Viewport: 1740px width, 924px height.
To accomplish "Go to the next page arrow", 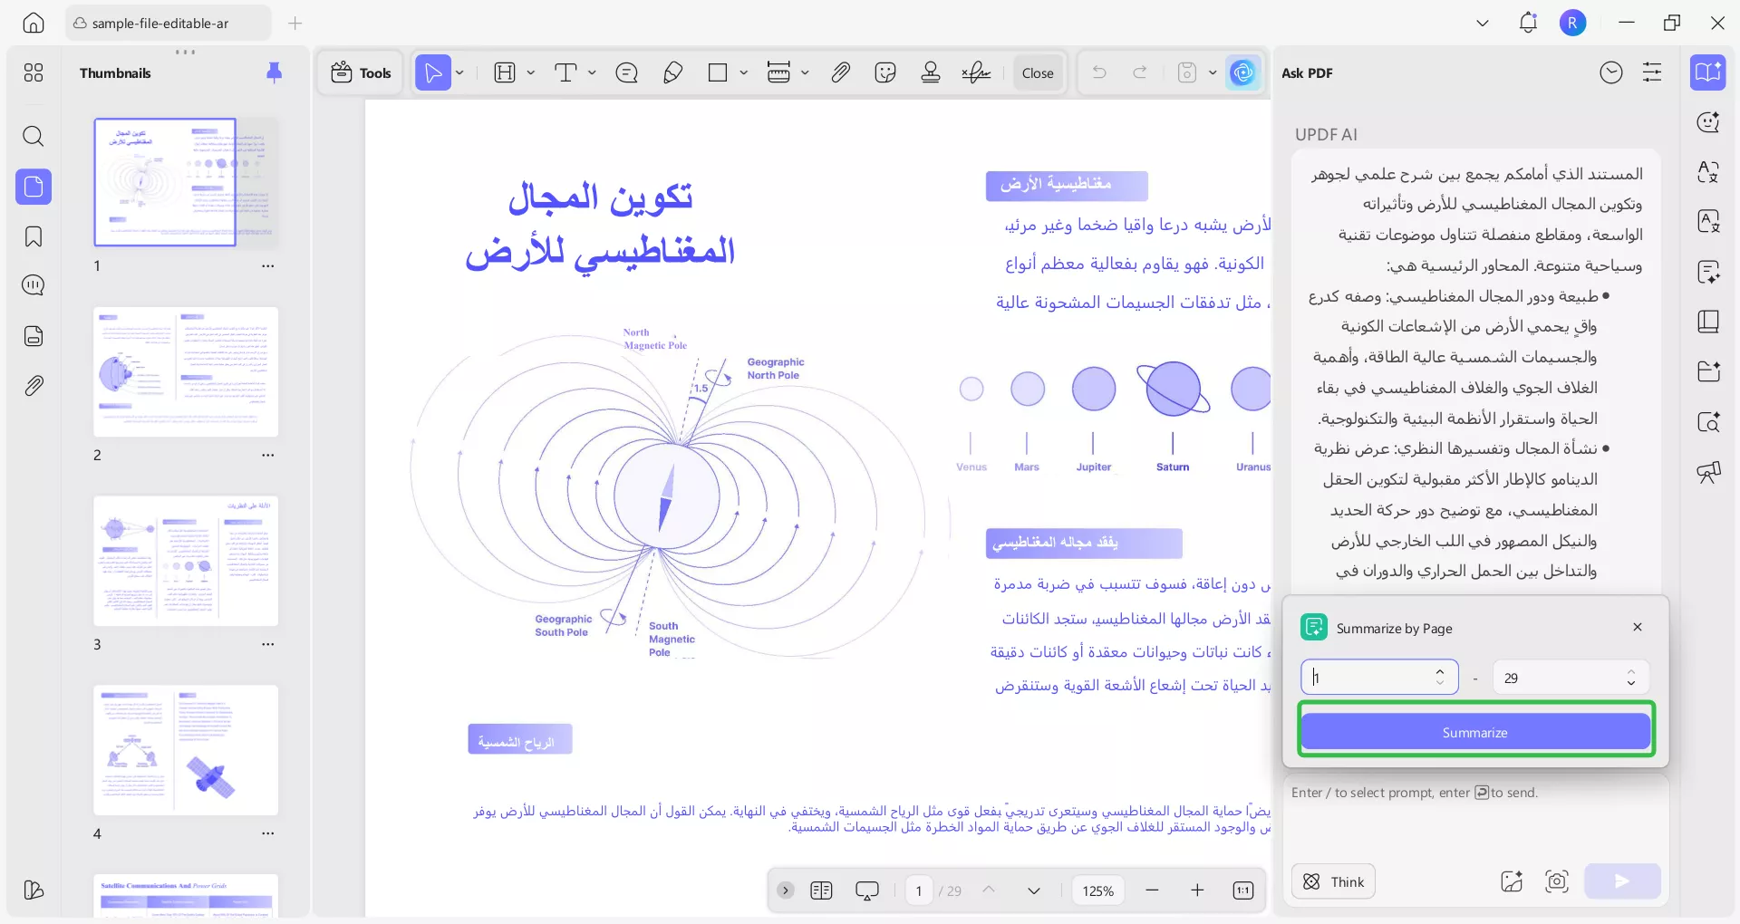I will pos(1034,890).
